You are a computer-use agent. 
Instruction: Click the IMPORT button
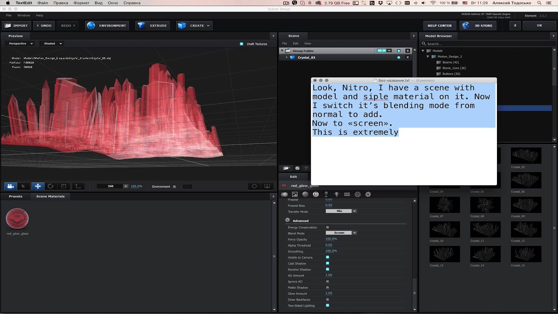[16, 25]
